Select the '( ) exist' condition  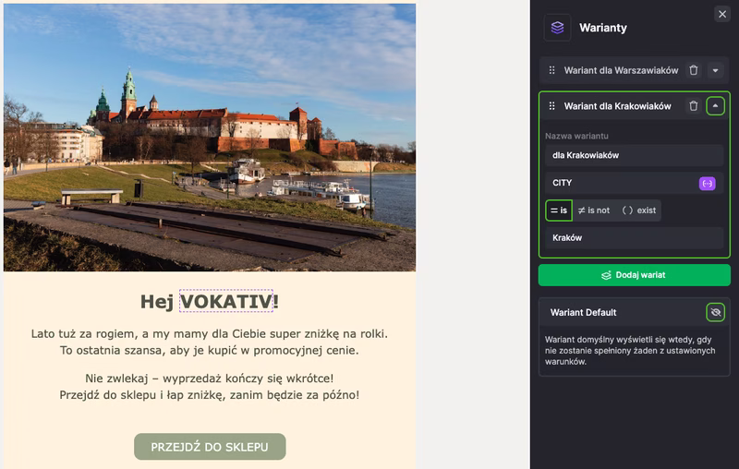pos(638,210)
